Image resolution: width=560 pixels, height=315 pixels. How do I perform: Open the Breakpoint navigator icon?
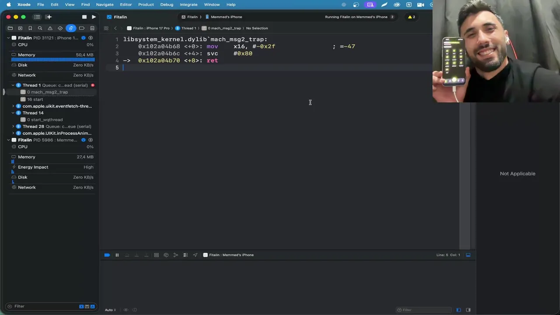point(81,28)
